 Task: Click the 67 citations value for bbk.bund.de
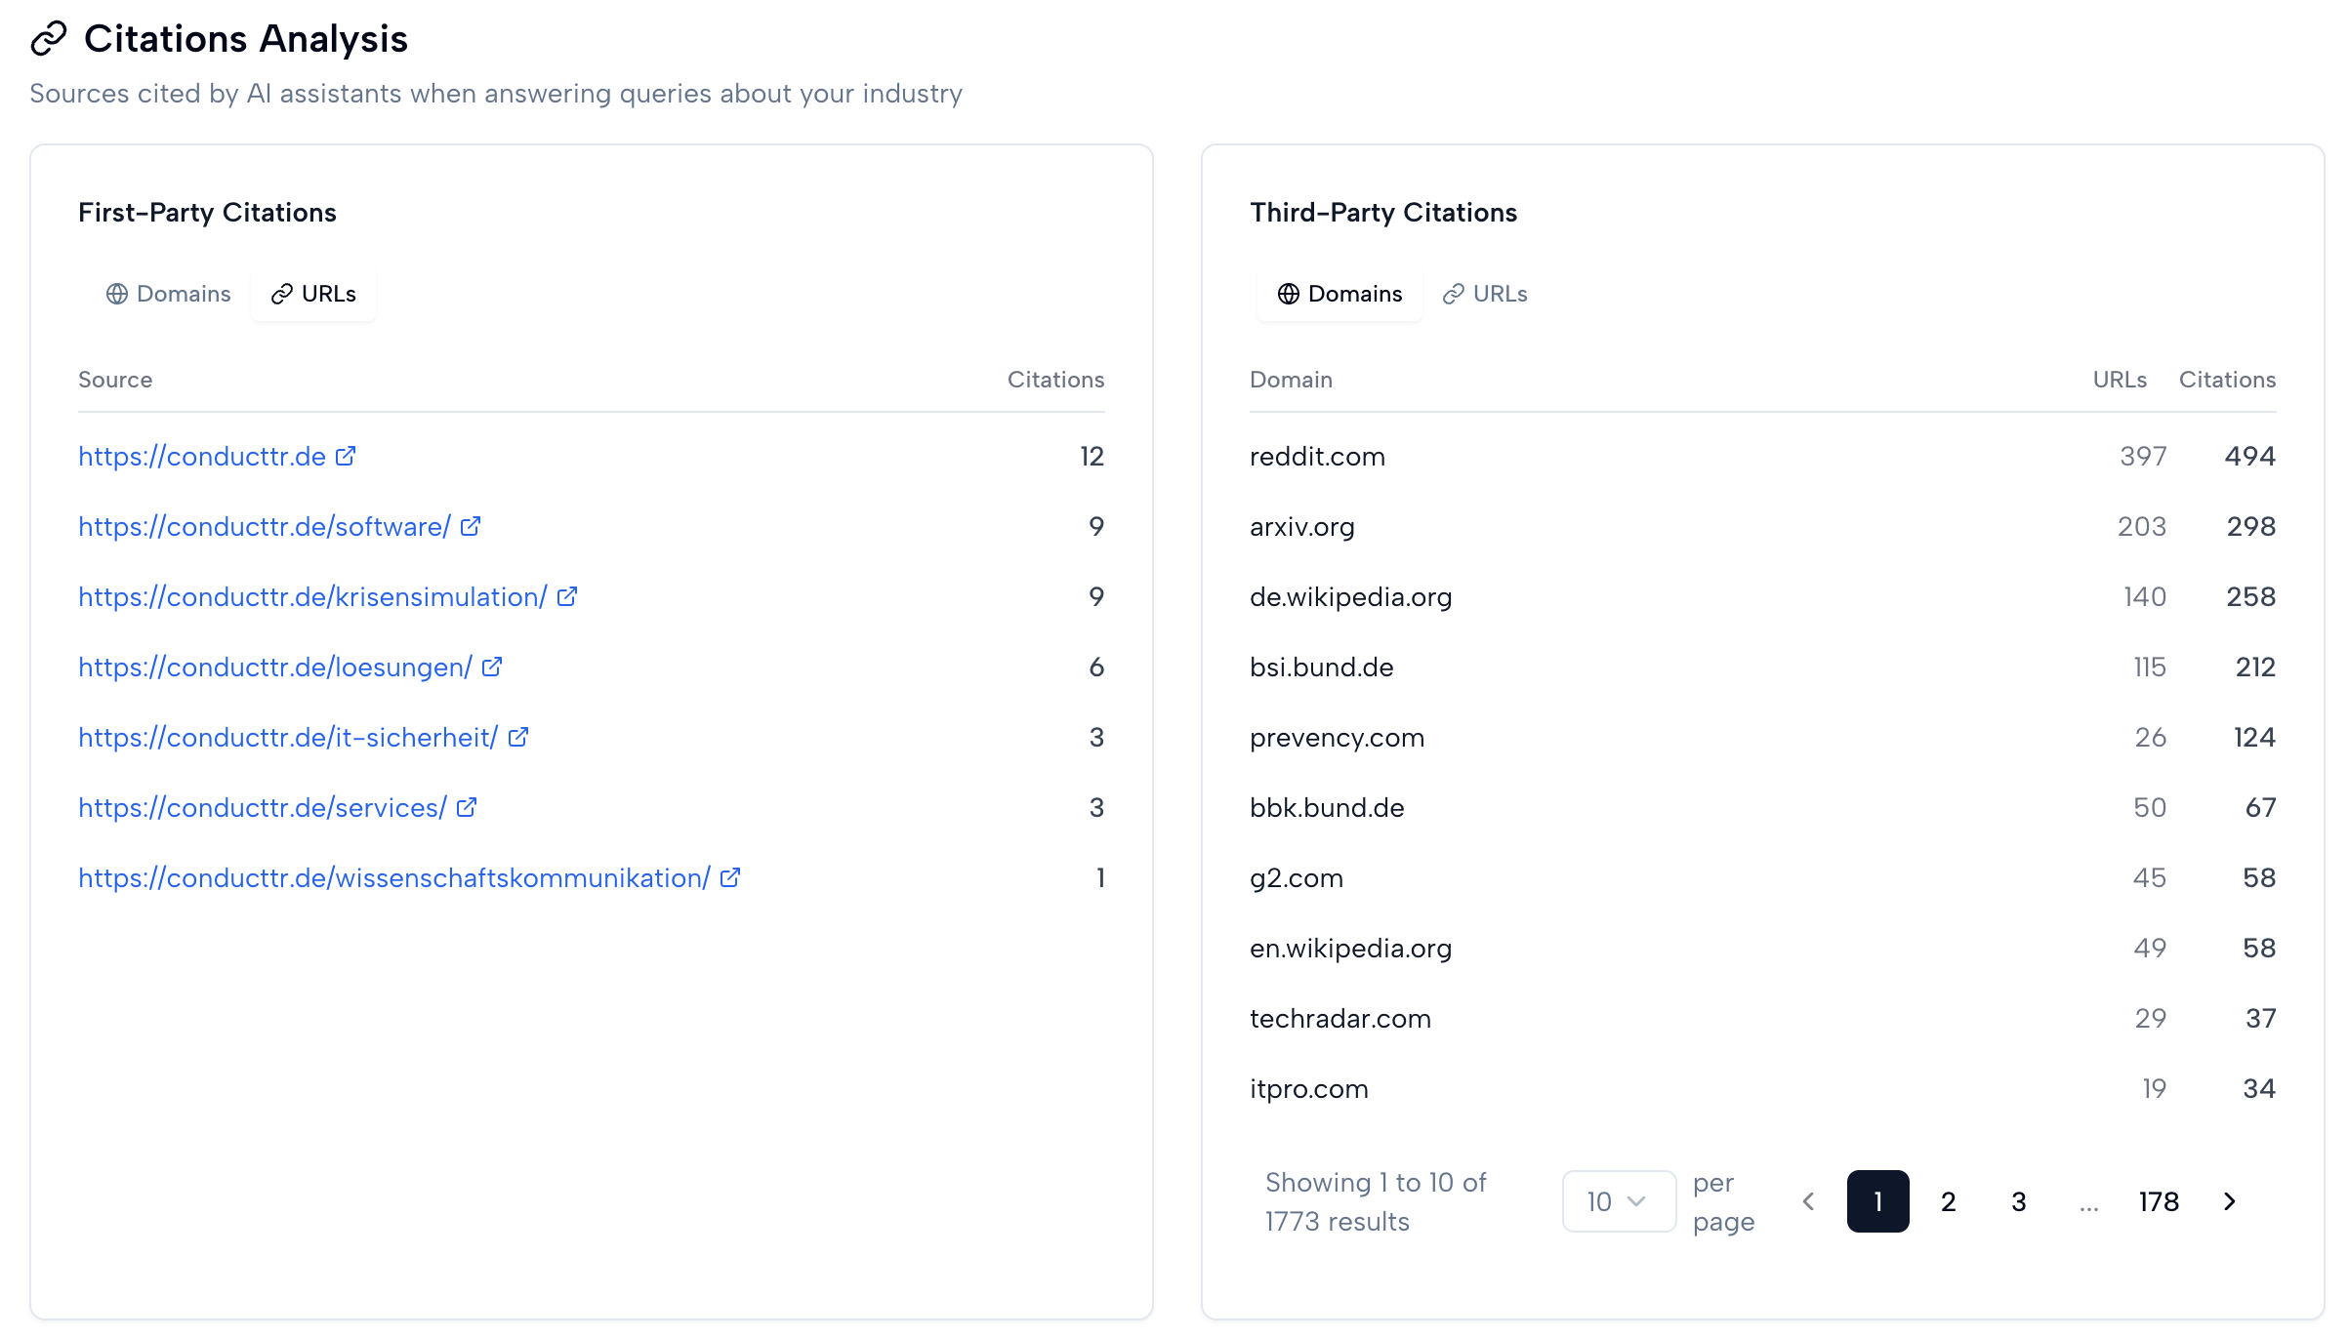pos(2260,807)
